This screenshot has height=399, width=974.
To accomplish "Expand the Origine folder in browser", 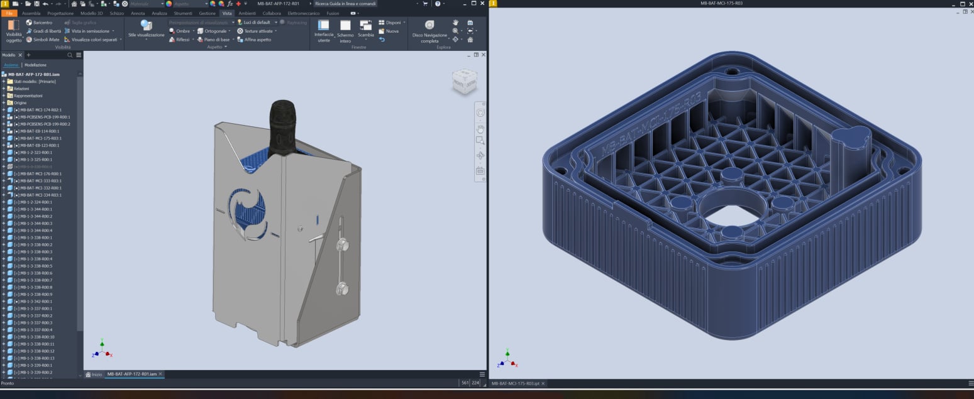I will [x=4, y=102].
